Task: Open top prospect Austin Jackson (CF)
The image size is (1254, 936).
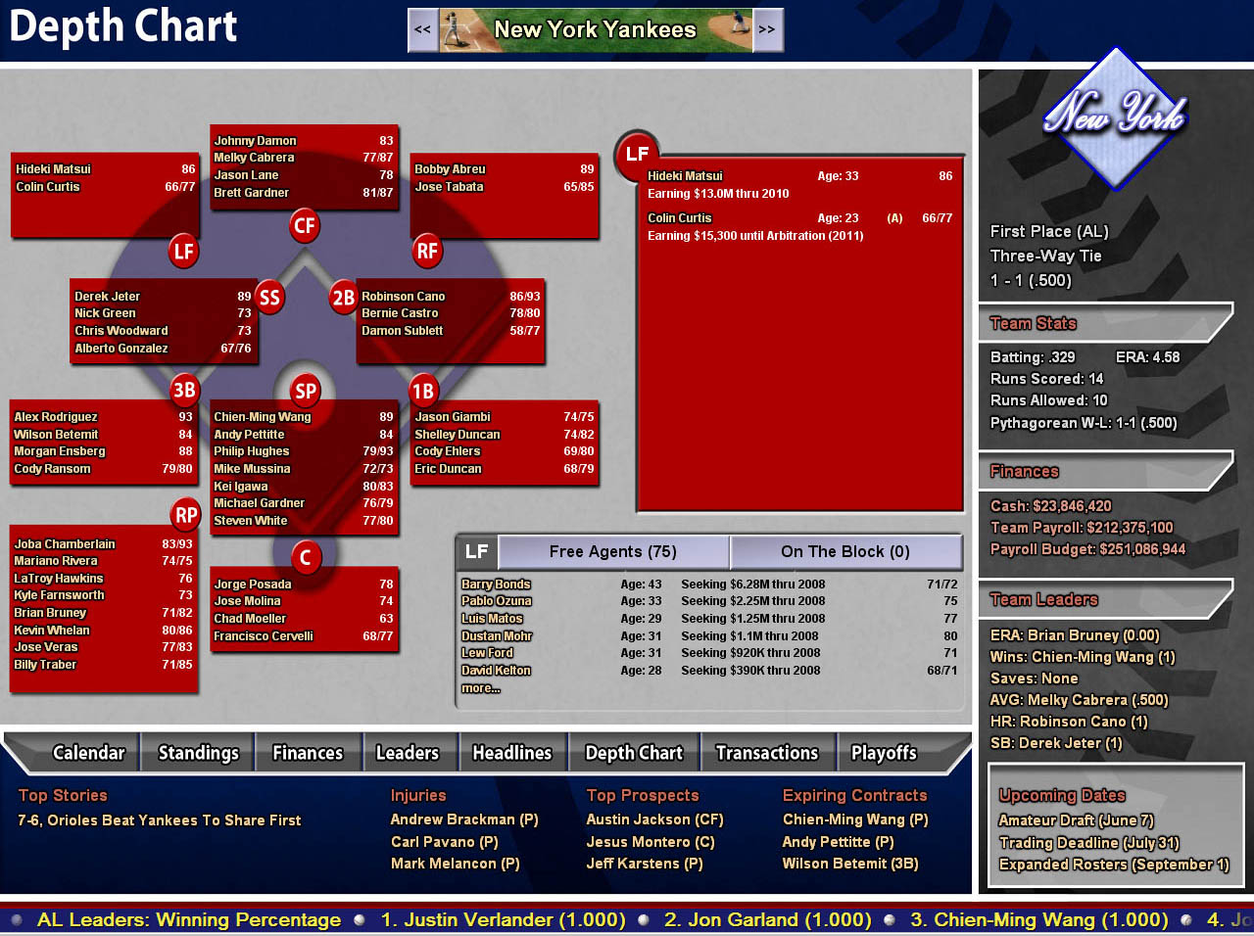Action: click(x=654, y=819)
